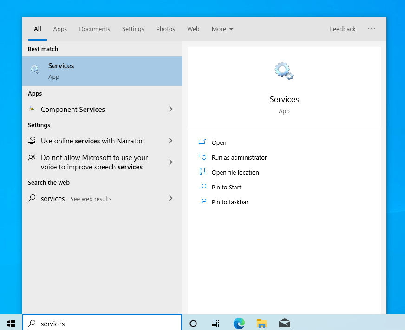
Task: Open Cortana circle icon on taskbar
Action: click(x=193, y=324)
